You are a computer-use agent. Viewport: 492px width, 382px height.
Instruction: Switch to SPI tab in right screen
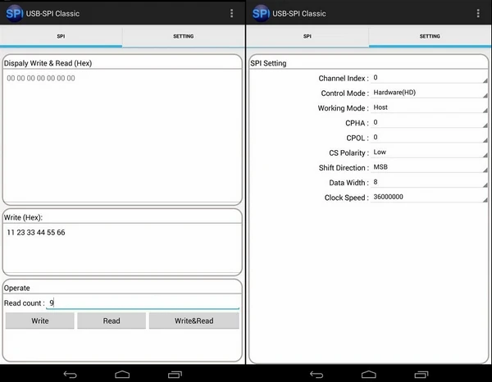point(307,36)
